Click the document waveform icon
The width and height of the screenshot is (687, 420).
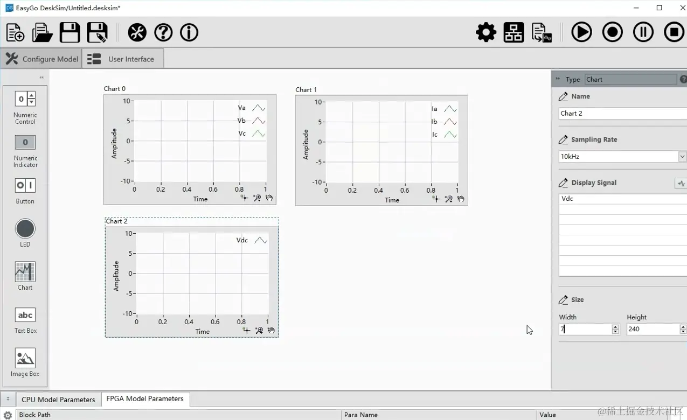[542, 33]
